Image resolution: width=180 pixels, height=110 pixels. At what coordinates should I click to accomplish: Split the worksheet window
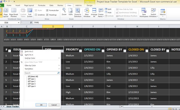[x=108, y=9]
